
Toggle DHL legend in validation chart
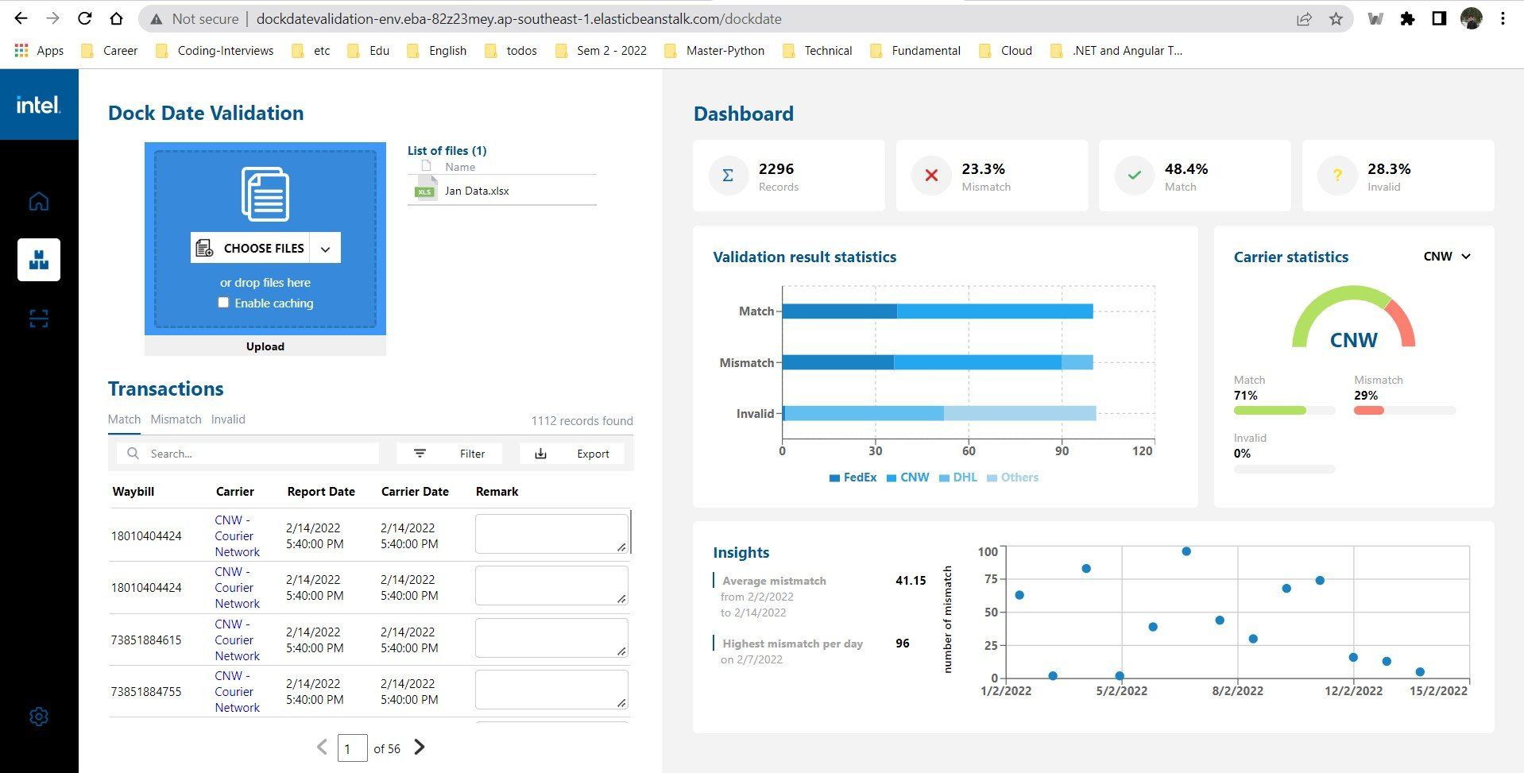(x=958, y=477)
